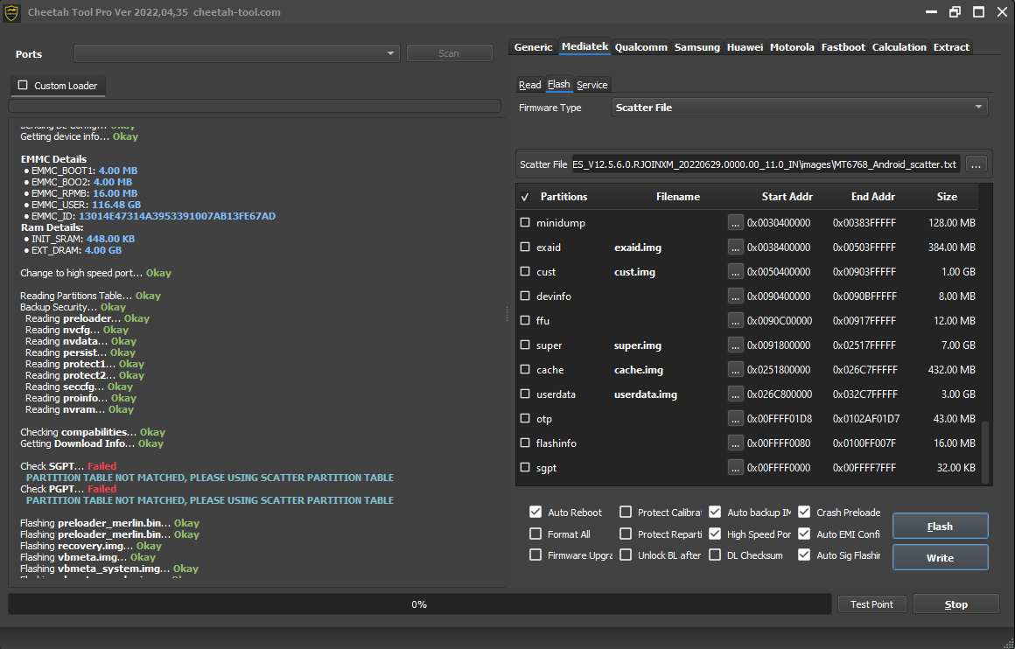The width and height of the screenshot is (1015, 649).
Task: Browse file for exaid partition
Action: coord(735,248)
